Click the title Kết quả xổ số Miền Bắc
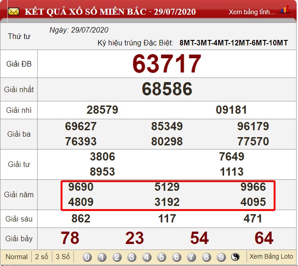Screen dimensions: 298x266 [111, 11]
